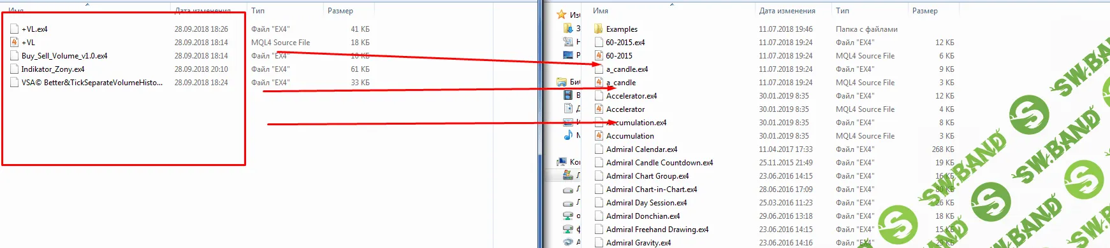Sort right pane by Дата изменения column
Image resolution: width=1110 pixels, height=248 pixels.
coord(787,11)
